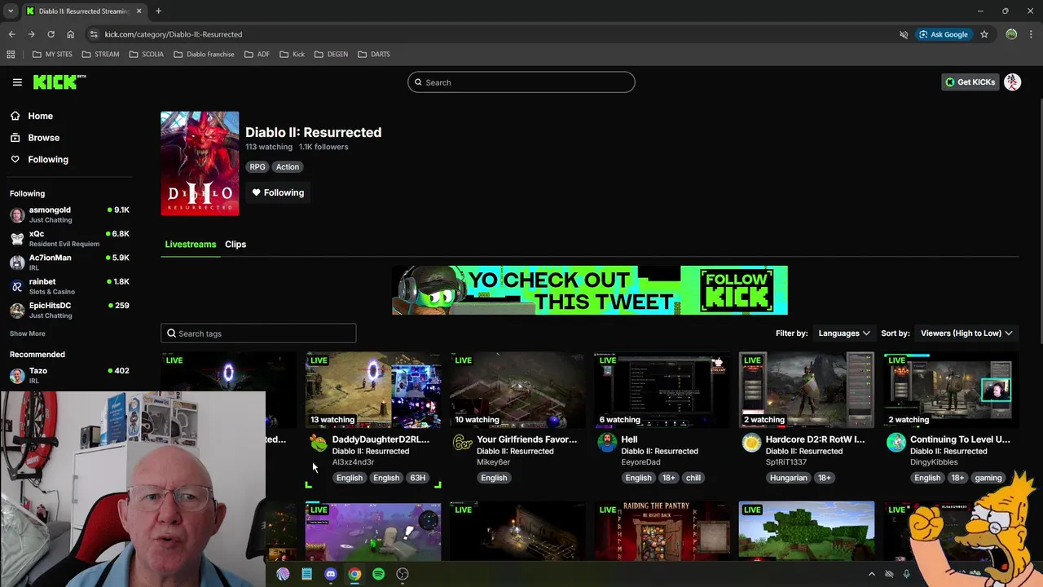
Task: Open EpicHitsDC channel in sidebar
Action: (69, 310)
